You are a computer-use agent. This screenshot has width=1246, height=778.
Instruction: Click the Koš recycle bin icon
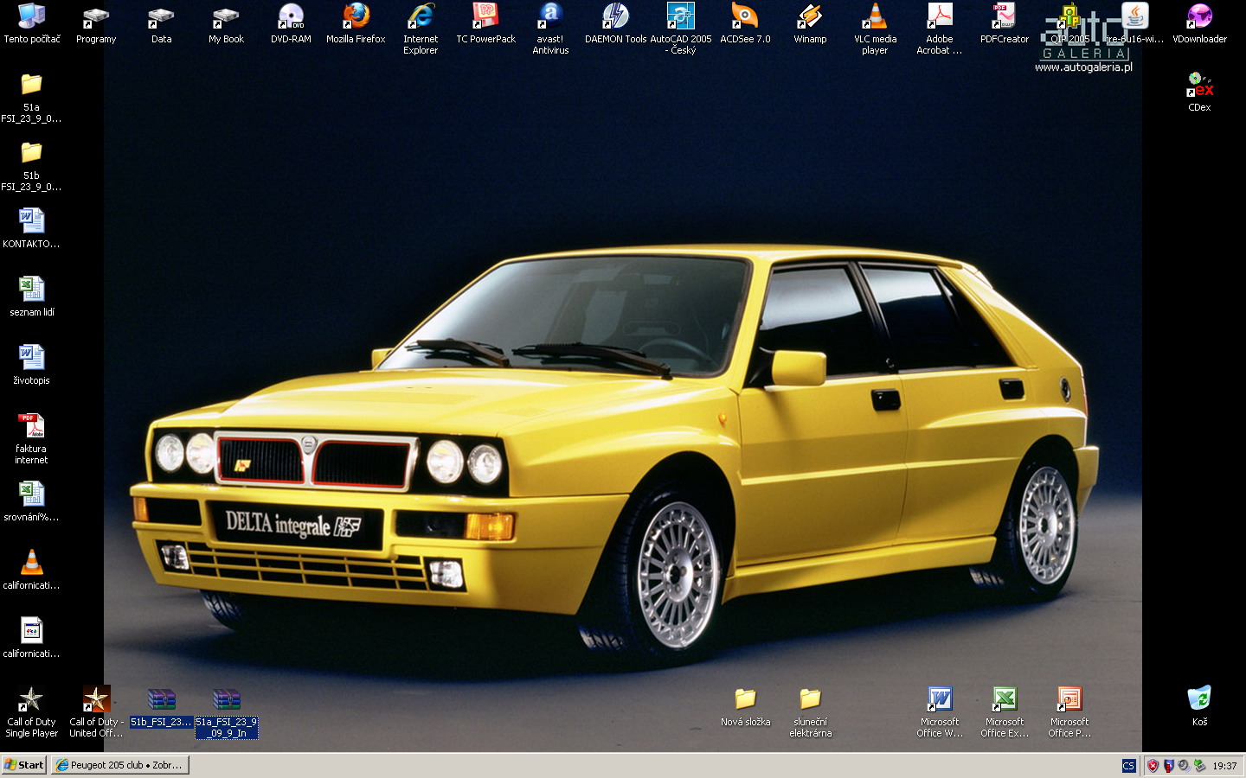point(1199,699)
